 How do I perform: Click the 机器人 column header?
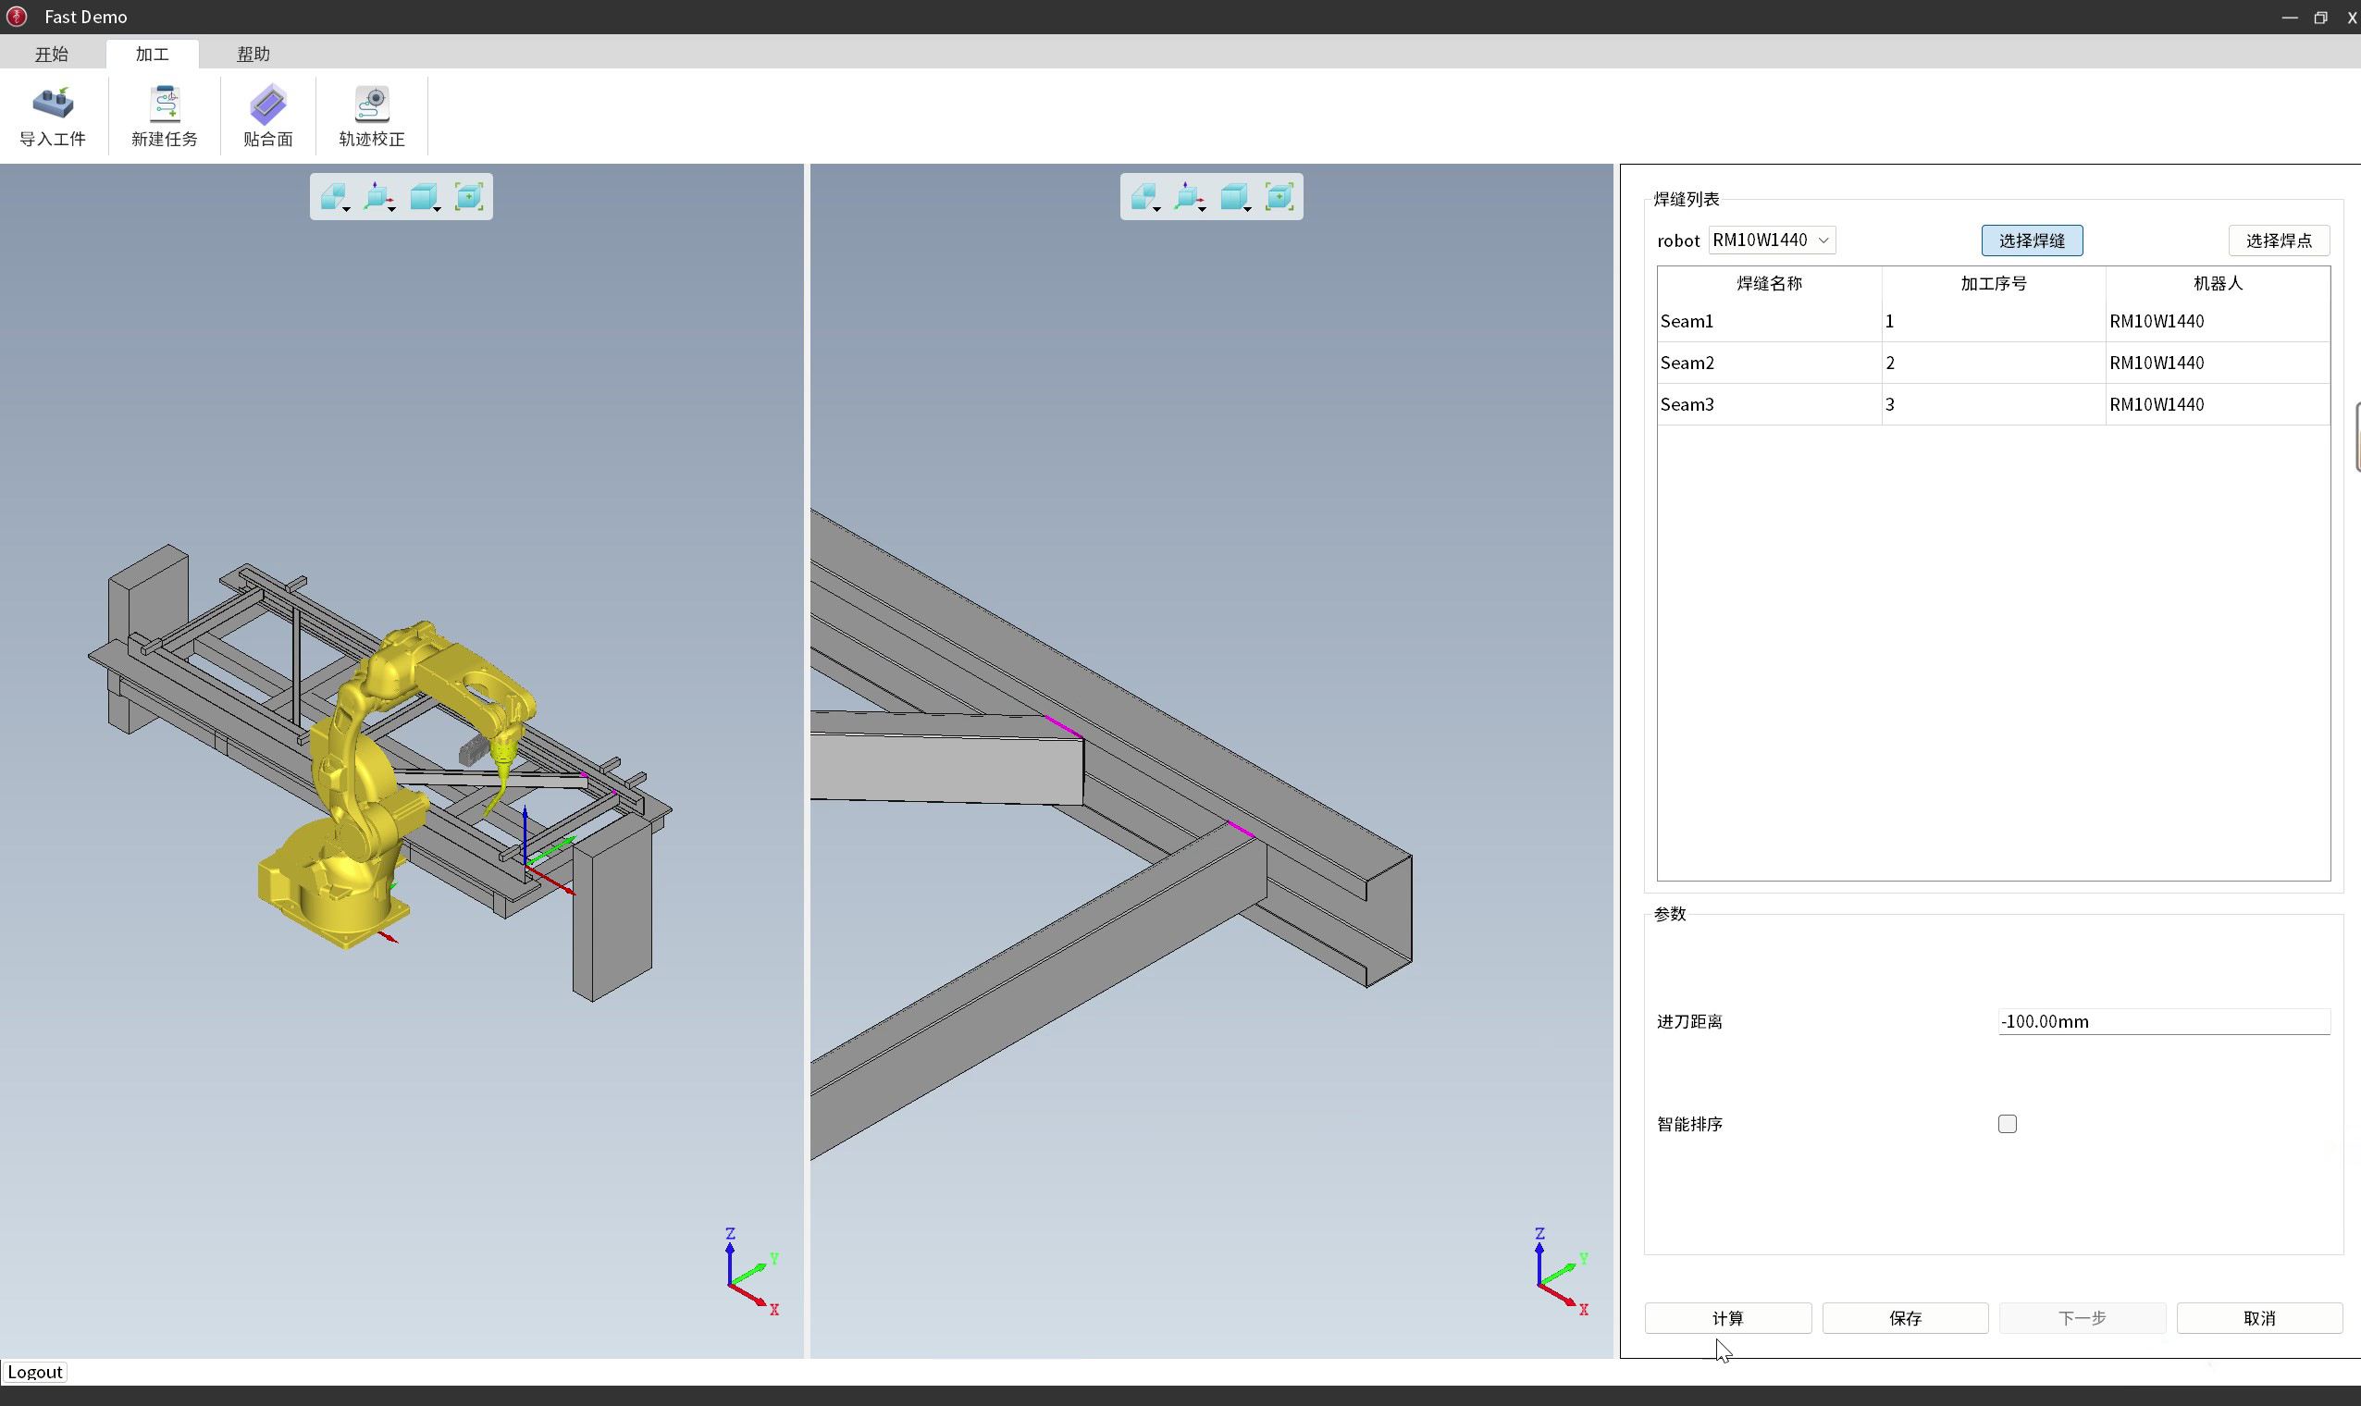click(2218, 283)
